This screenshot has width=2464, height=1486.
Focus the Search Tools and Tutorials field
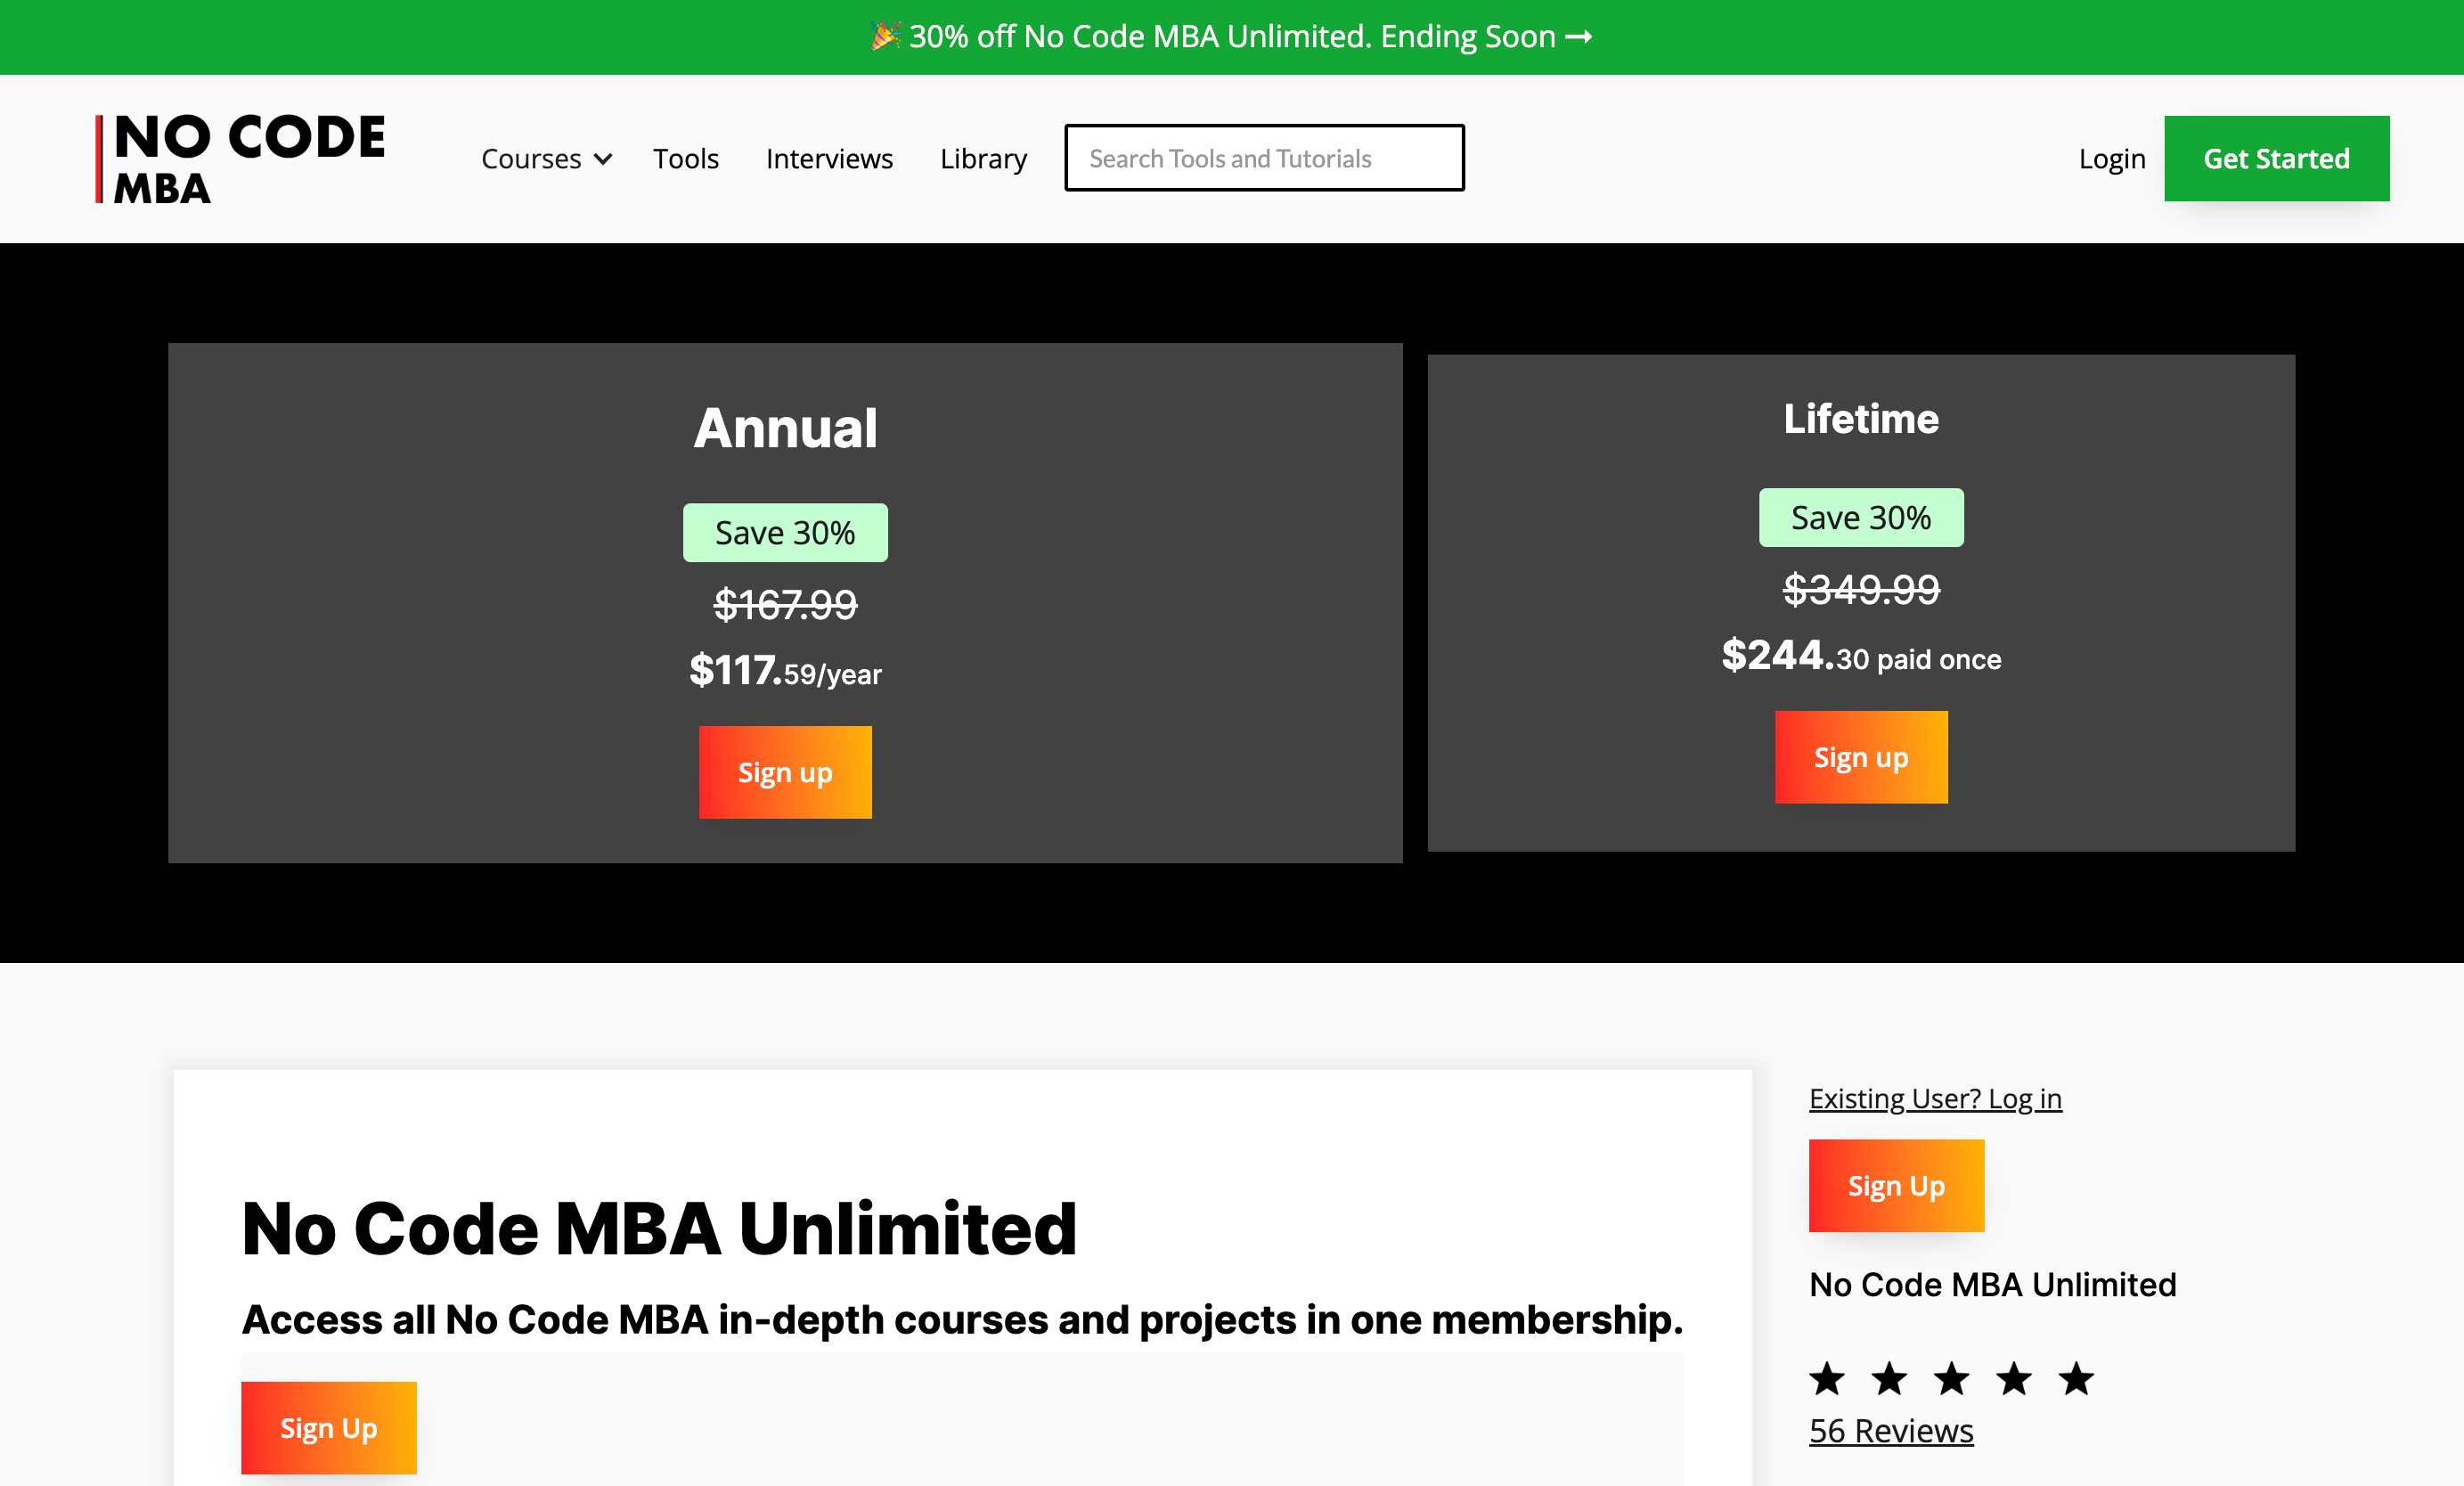1264,158
